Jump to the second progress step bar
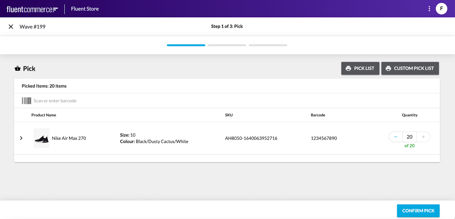This screenshot has width=455, height=219. pyautogui.click(x=227, y=45)
